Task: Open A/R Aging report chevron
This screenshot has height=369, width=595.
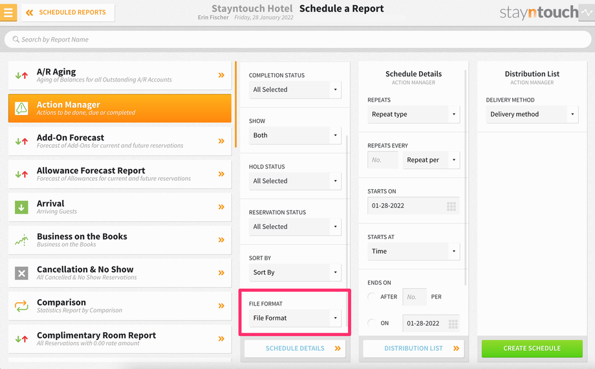Action: click(x=221, y=75)
